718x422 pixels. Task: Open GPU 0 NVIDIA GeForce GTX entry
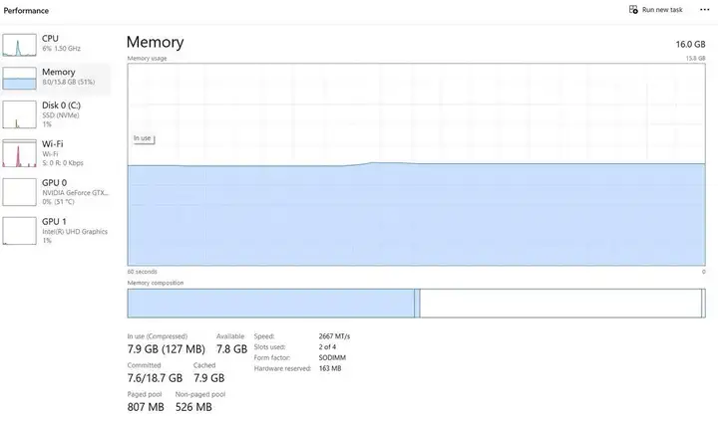tap(56, 192)
